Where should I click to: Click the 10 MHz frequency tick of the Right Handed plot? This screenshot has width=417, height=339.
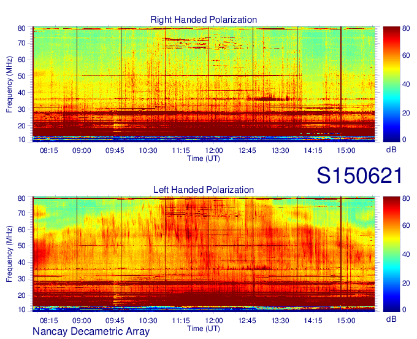(22, 139)
